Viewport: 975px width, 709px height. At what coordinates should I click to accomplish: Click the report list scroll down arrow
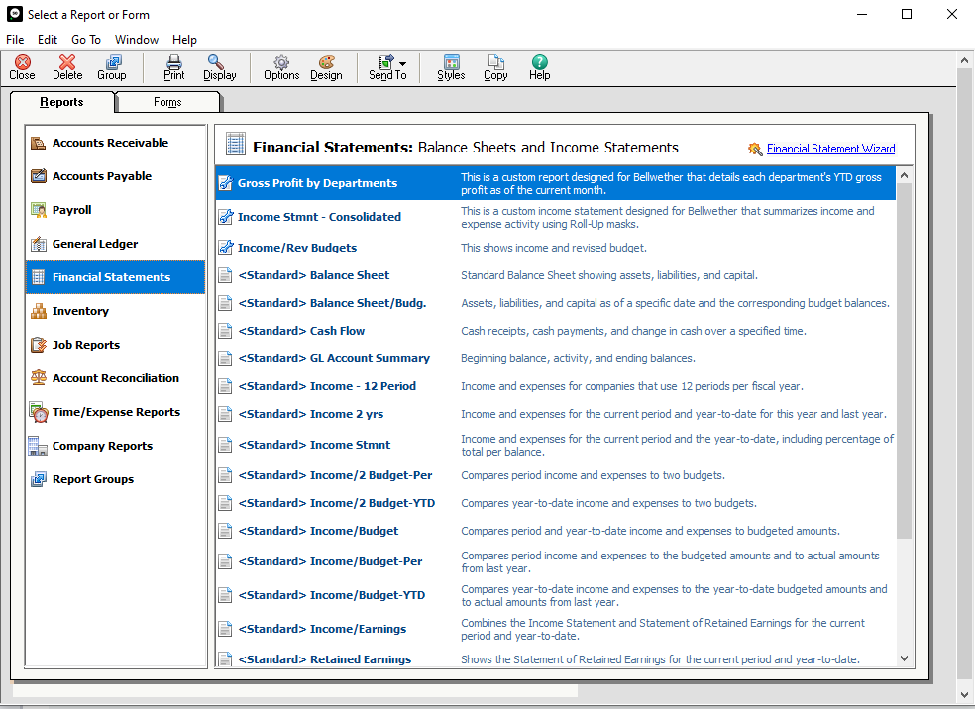tap(904, 658)
